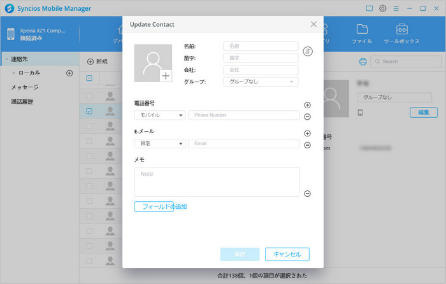The width and height of the screenshot is (446, 284).
Task: Open the グループなし group dropdown
Action: coord(261,82)
